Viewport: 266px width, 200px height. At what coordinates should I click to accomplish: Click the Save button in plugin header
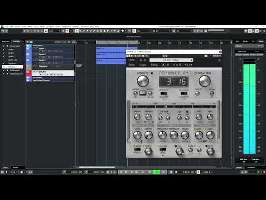131,65
